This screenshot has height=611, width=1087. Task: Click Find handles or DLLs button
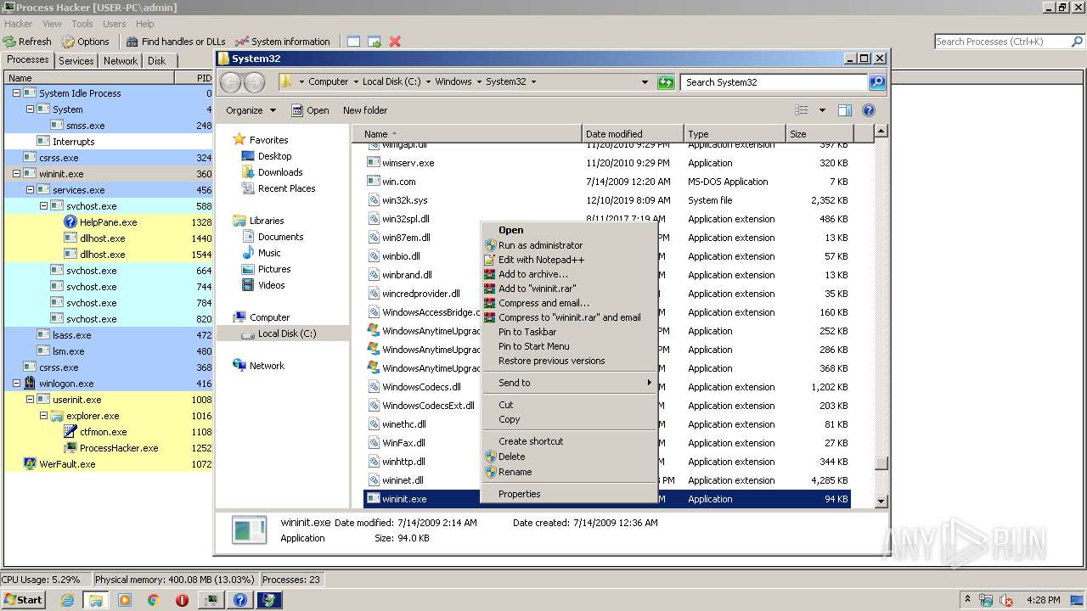pyautogui.click(x=176, y=42)
